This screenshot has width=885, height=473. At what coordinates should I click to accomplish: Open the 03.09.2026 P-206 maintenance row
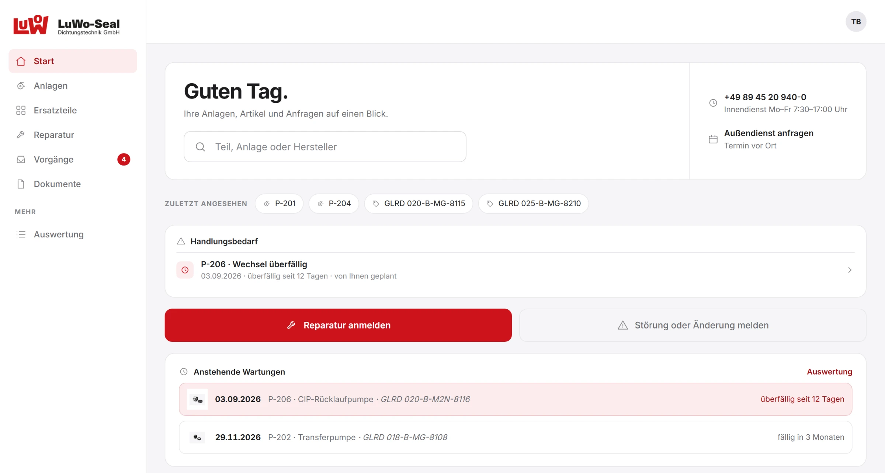click(x=516, y=399)
